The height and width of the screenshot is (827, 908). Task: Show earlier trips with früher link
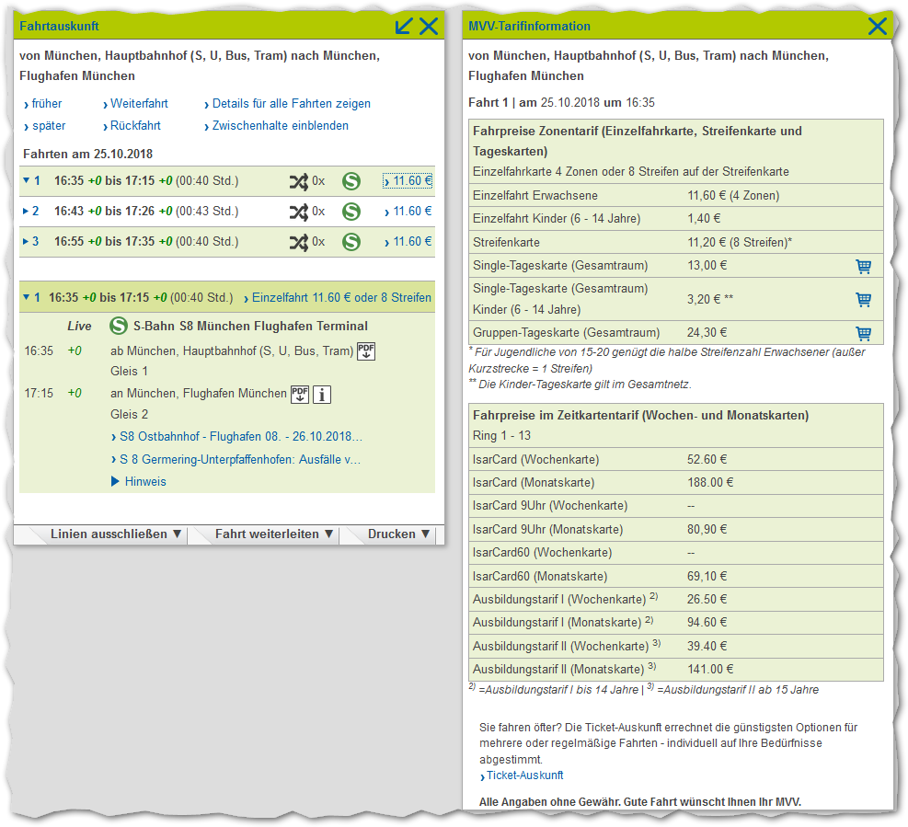[43, 104]
